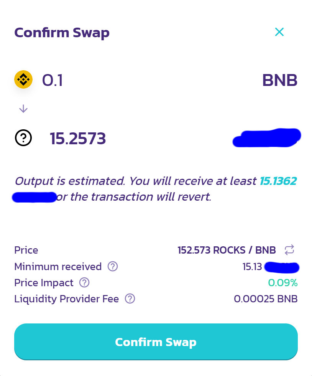Click the unknown token question mark icon

pos(23,138)
